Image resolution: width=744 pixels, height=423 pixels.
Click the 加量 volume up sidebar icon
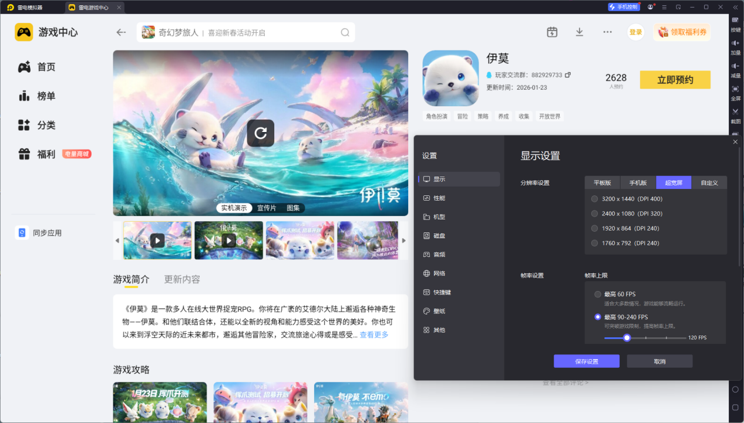point(735,47)
